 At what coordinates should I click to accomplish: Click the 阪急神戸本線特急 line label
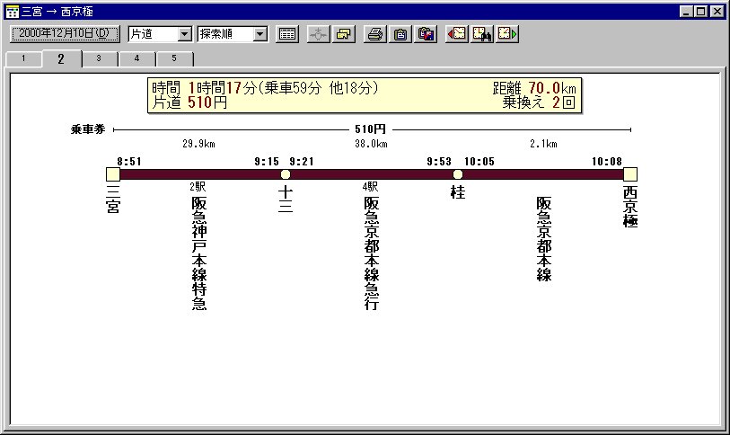tap(198, 253)
